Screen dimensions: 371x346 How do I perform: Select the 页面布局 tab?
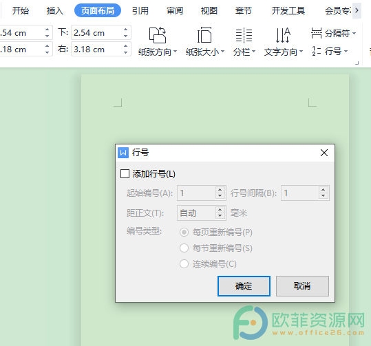[x=98, y=10]
